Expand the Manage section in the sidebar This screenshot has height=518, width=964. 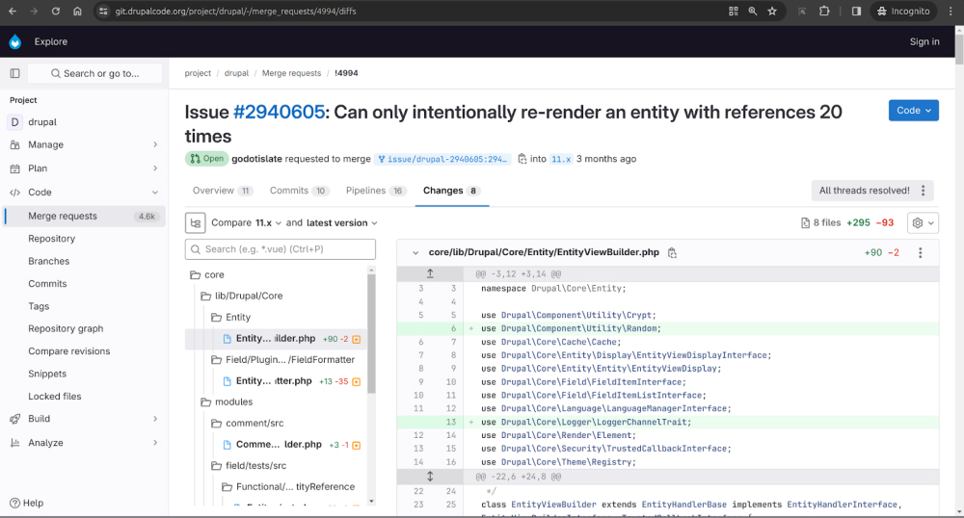pos(84,144)
